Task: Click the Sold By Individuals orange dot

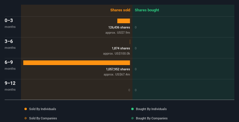Action: coord(26,109)
